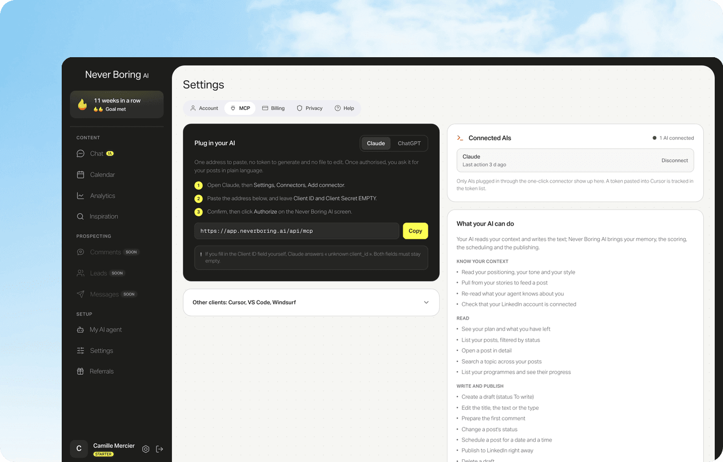Click "List your posts, filtered by status"
723x462 pixels.
pos(501,340)
